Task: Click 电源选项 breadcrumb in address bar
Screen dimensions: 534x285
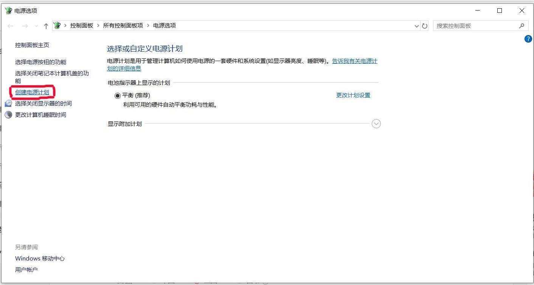Action: tap(165, 25)
